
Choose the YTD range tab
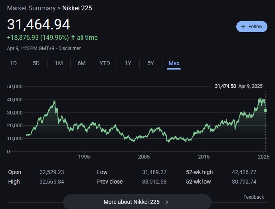105,63
